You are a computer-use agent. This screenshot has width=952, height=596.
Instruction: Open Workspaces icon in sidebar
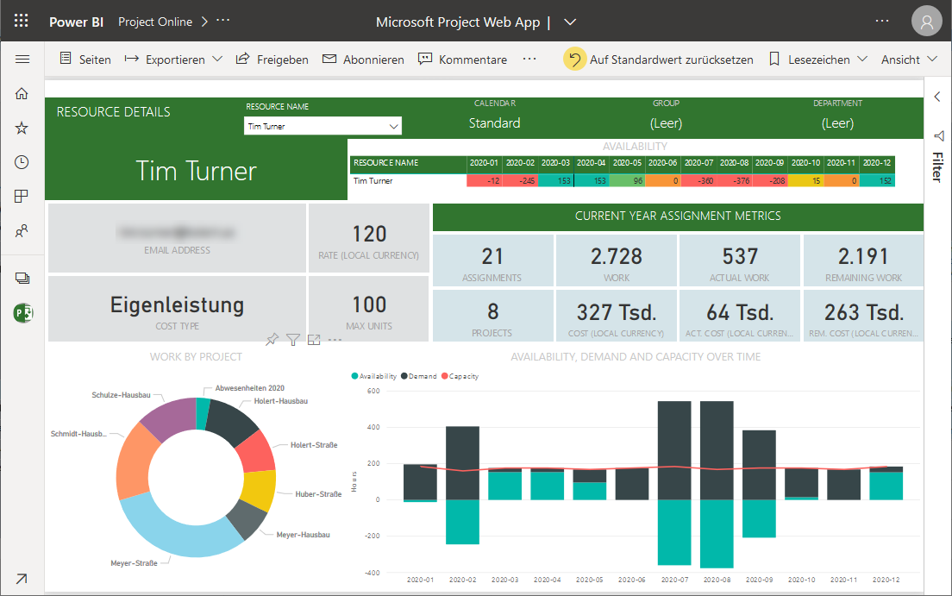[x=22, y=279]
